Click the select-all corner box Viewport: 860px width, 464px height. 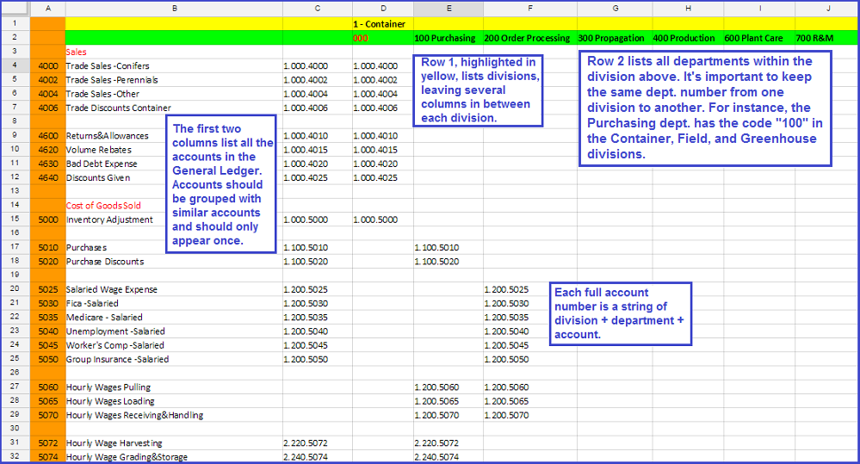[15, 9]
